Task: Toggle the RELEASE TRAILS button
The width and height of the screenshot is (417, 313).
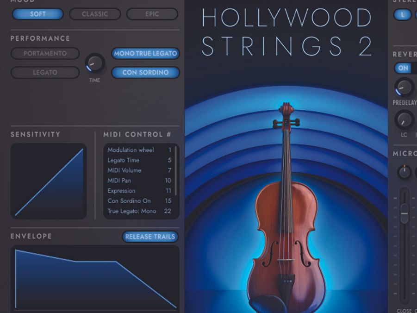Action: (x=150, y=236)
